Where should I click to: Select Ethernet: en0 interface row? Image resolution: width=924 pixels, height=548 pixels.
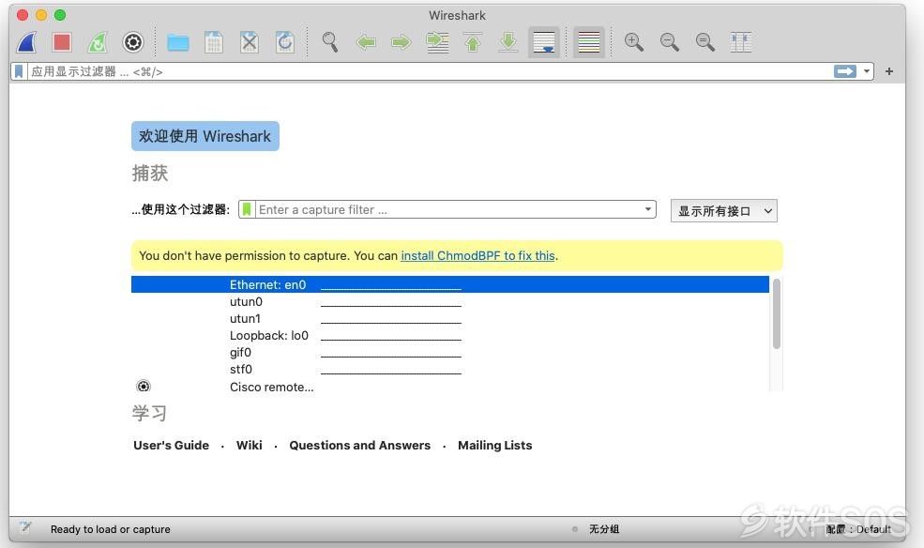point(449,284)
